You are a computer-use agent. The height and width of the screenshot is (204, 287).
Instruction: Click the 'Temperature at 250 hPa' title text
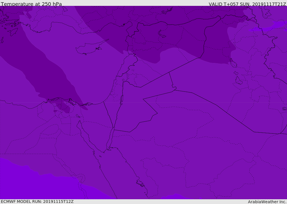click(x=31, y=4)
